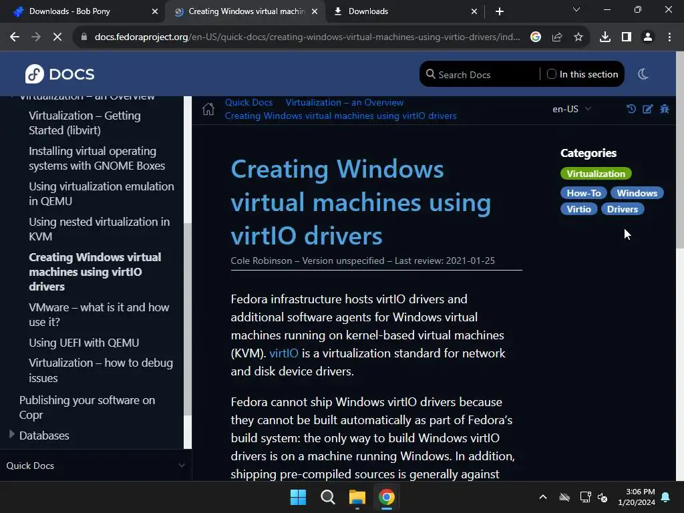Bookmark this tab with star icon

578,37
